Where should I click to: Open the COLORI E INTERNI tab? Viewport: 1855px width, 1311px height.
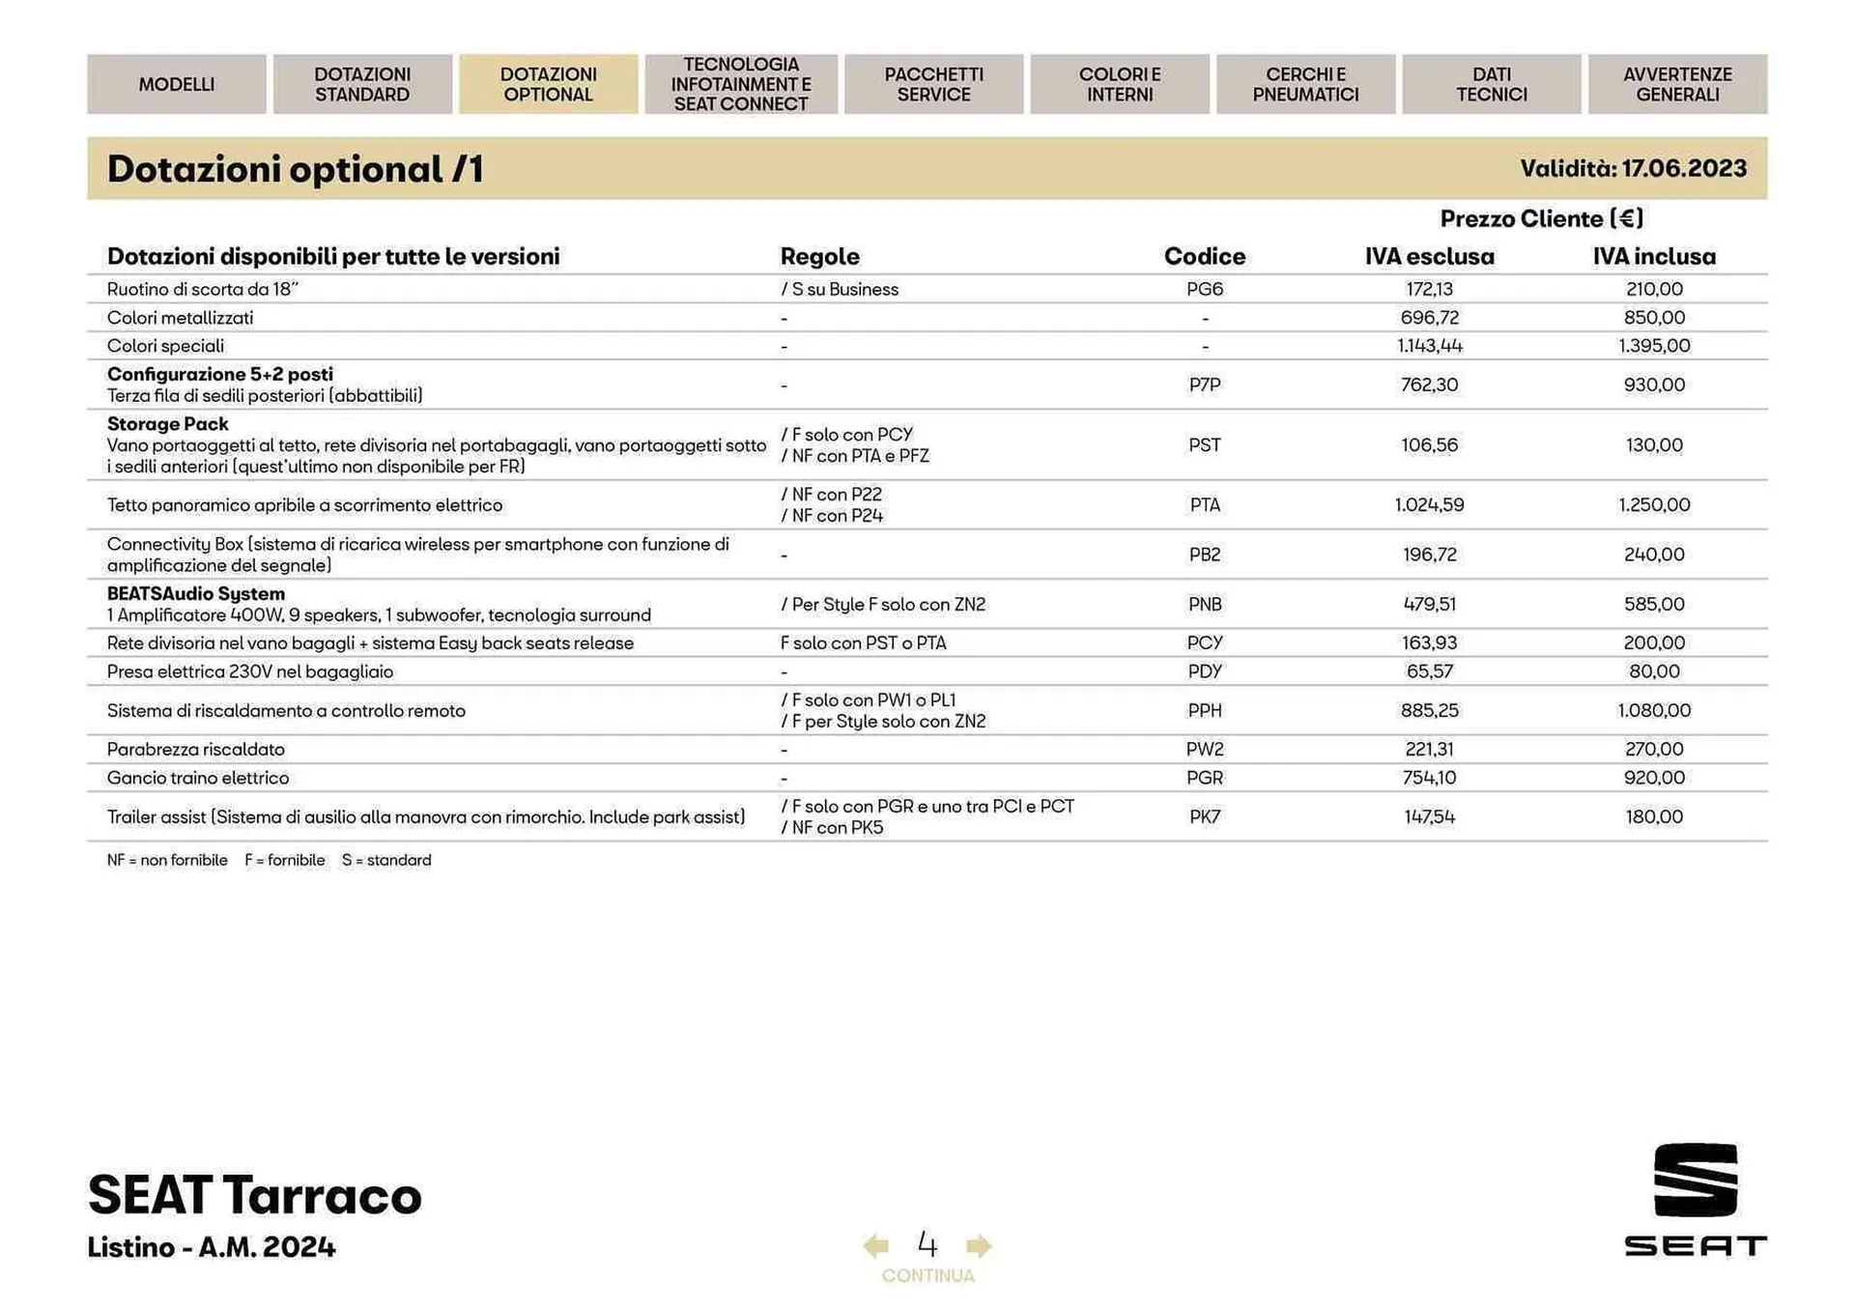point(1120,84)
